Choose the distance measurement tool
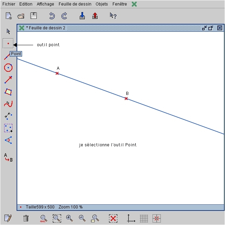The image size is (225, 225). point(8,116)
